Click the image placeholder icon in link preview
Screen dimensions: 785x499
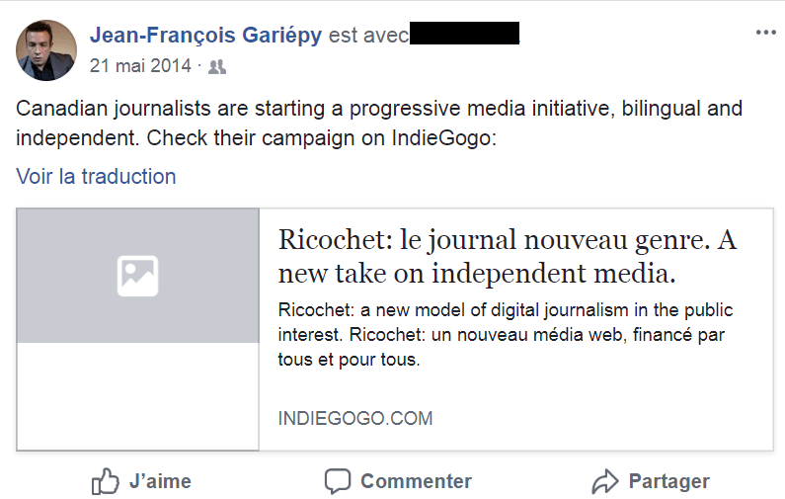click(137, 276)
